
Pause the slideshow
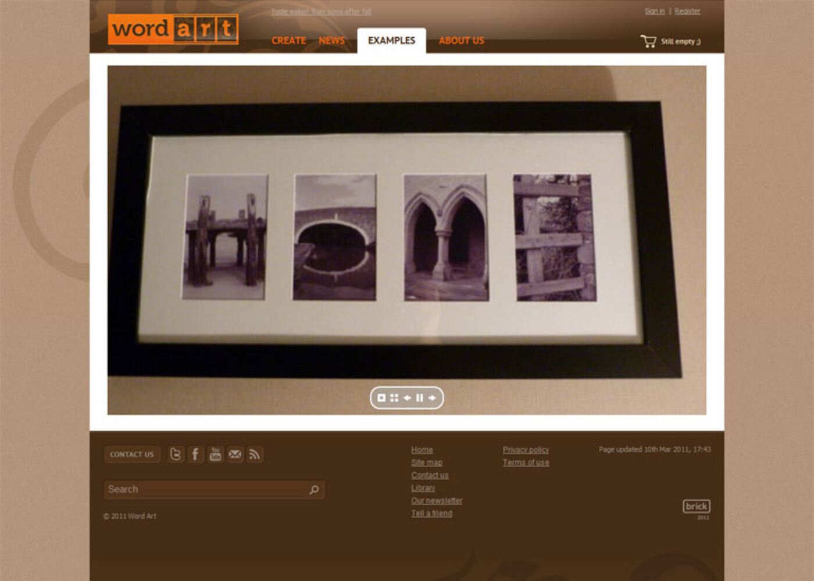pyautogui.click(x=419, y=398)
